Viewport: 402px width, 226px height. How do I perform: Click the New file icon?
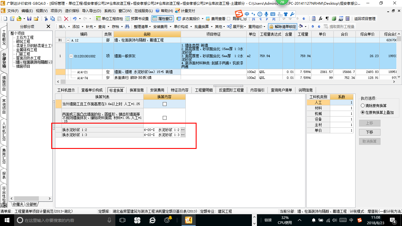point(5,19)
